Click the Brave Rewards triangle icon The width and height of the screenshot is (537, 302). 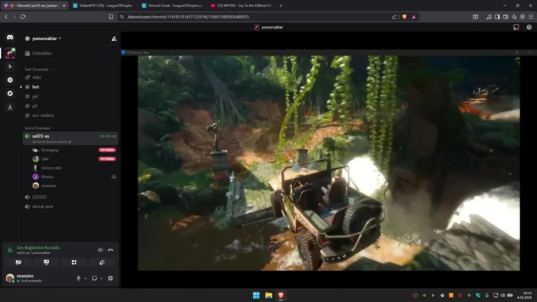point(414,17)
